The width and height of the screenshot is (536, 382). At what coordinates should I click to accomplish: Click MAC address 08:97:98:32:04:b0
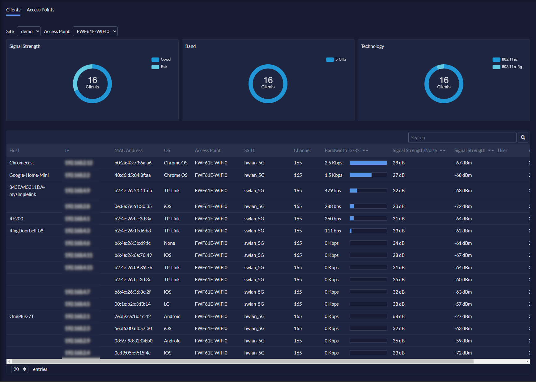[x=134, y=341]
